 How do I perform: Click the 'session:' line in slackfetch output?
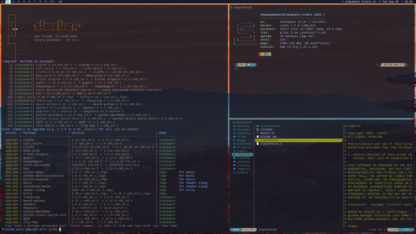289,47
